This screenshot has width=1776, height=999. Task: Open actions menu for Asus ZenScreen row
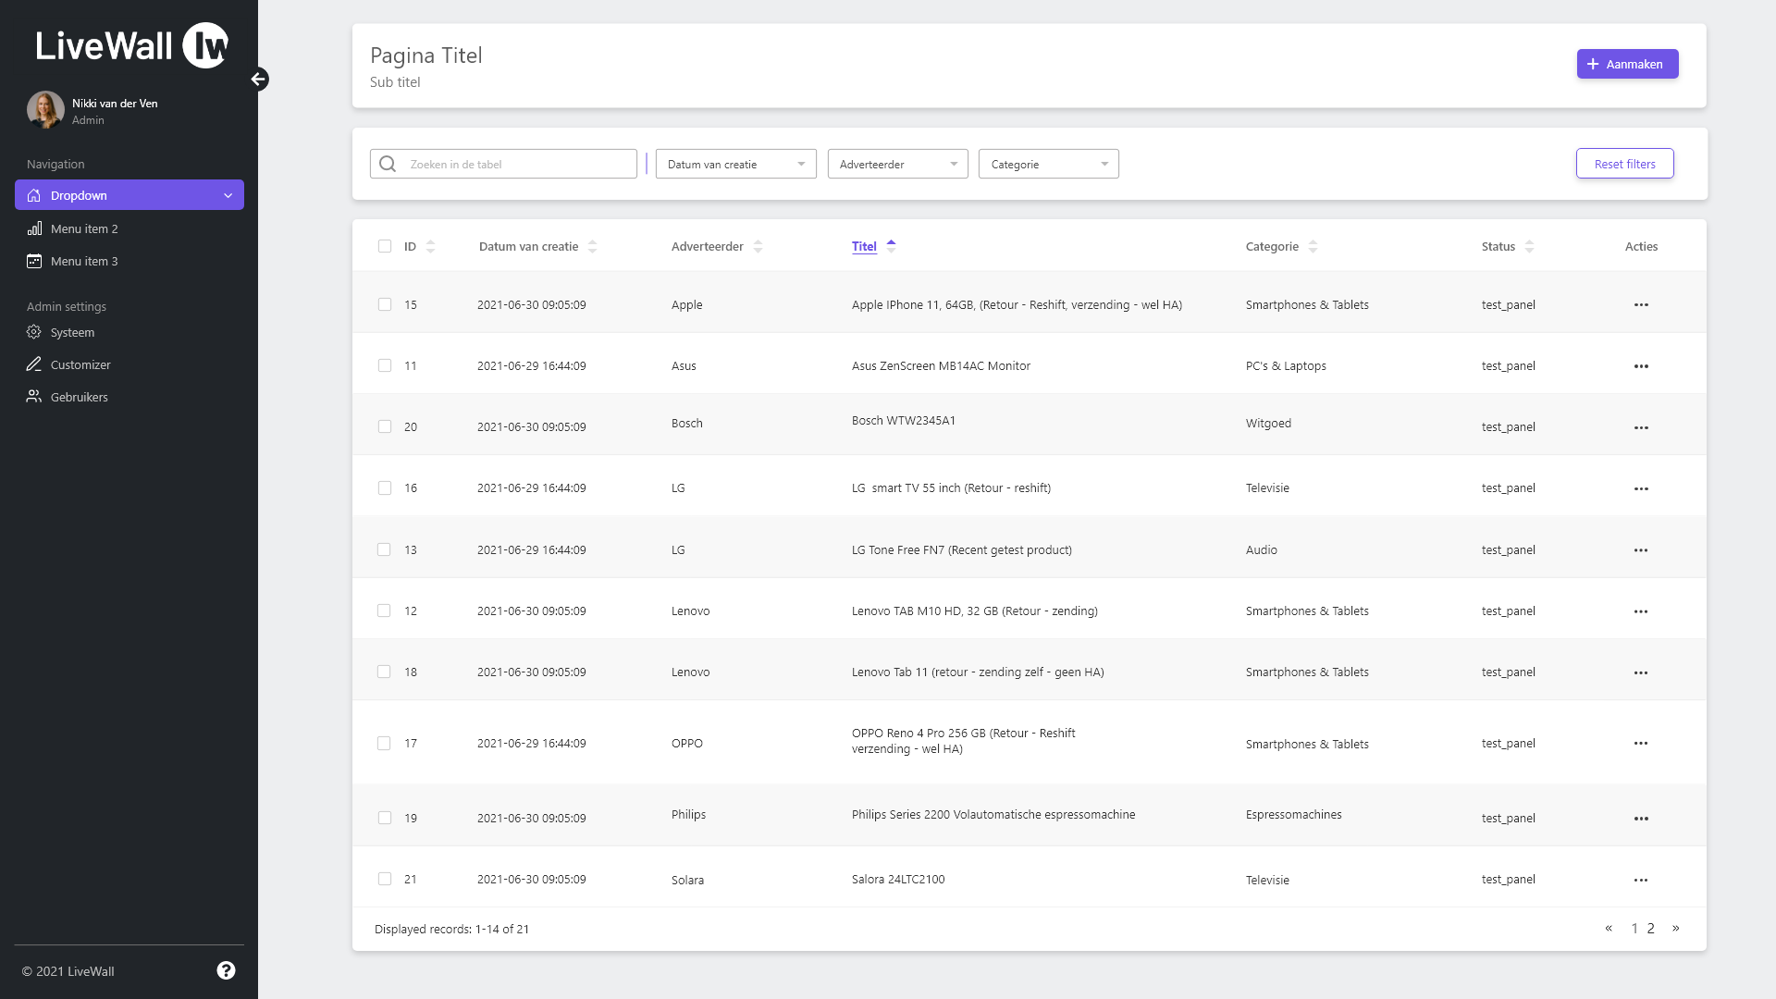click(1641, 366)
